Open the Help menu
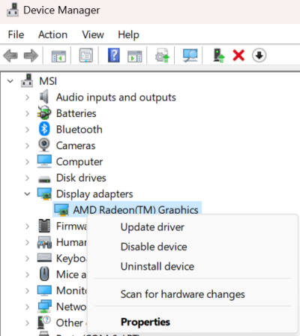 (128, 35)
